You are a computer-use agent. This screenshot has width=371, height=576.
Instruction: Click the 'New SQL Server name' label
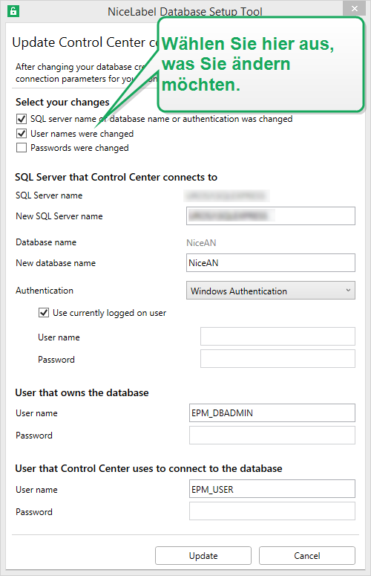coord(59,216)
